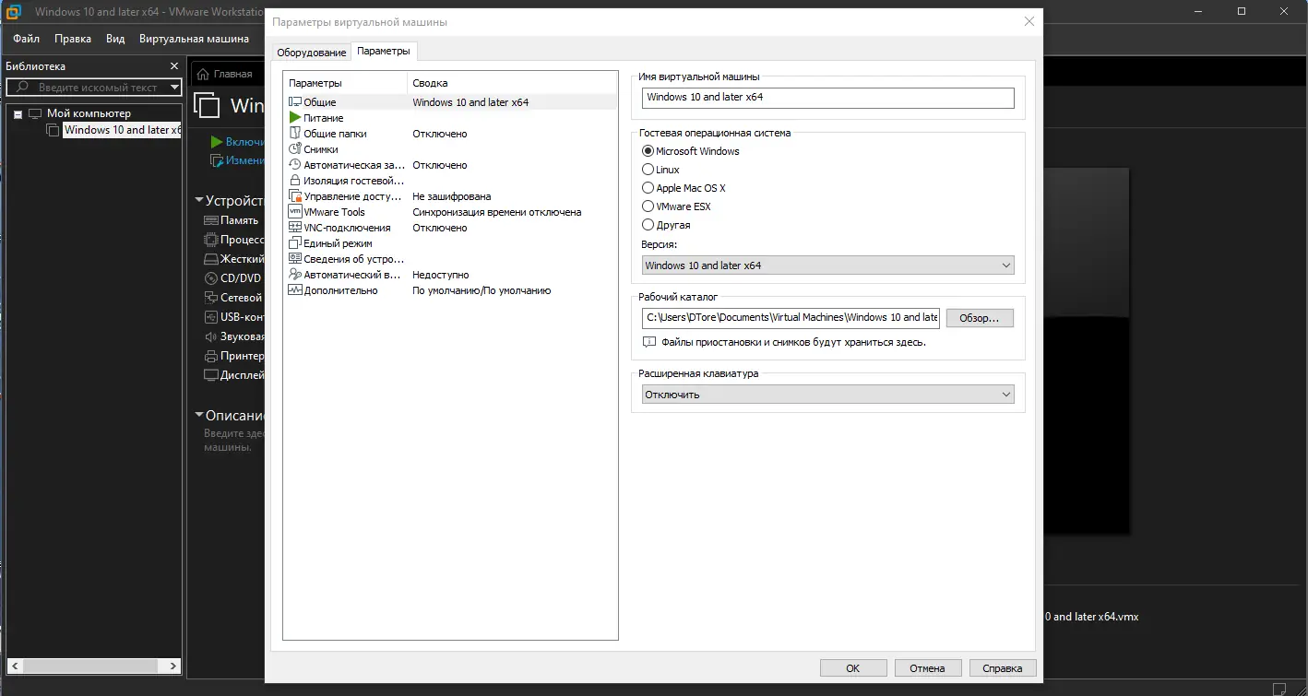
Task: Open the Версия dropdown
Action: [827, 265]
